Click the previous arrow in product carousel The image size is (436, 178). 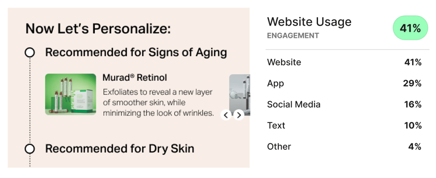(x=226, y=115)
